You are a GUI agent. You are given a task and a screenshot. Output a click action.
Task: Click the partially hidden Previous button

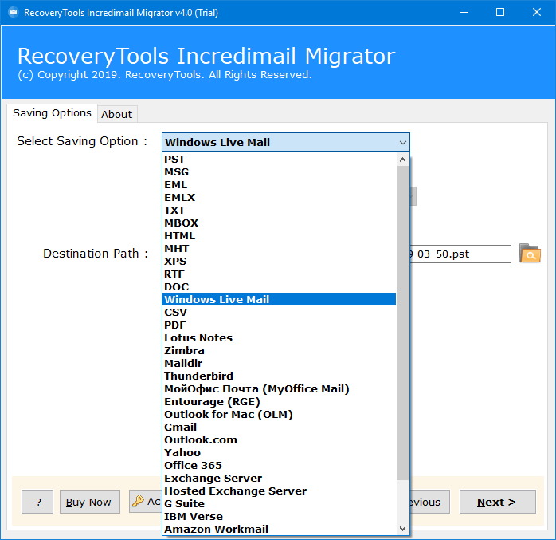pos(430,502)
